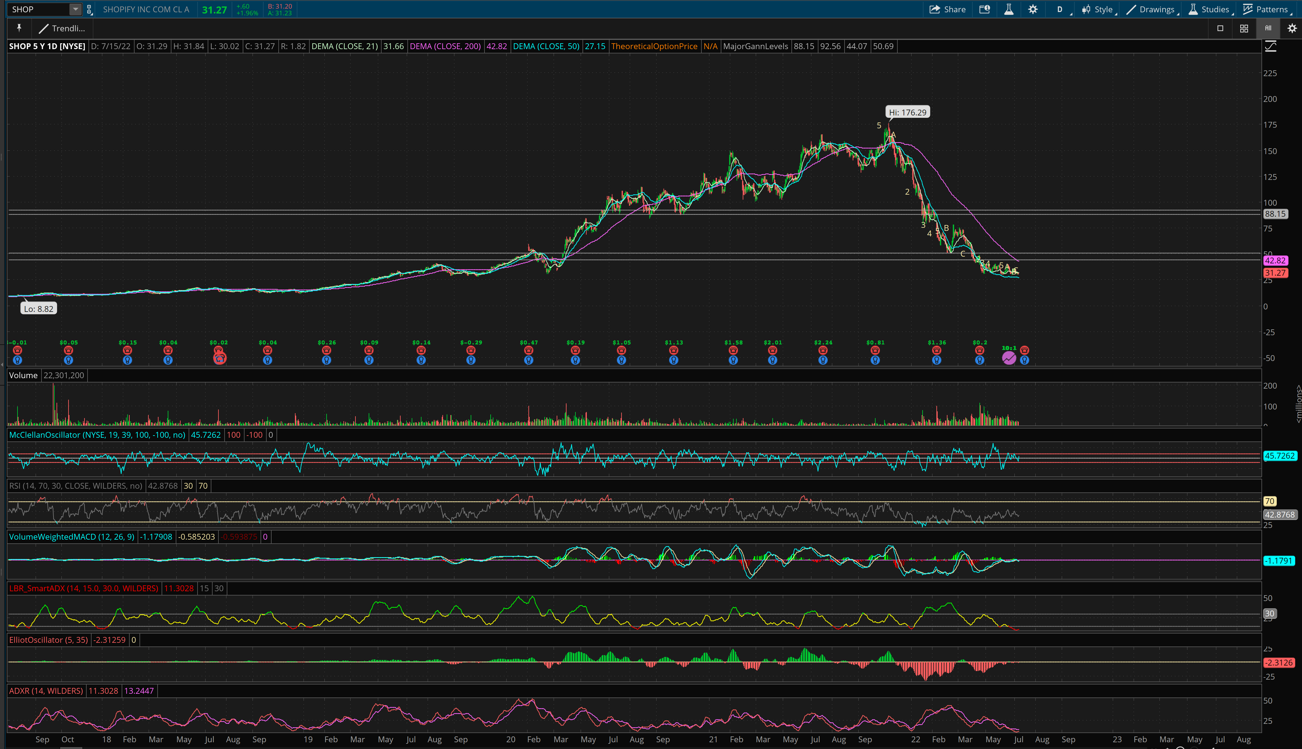Click earnings phone icon under $0.15

pos(127,350)
